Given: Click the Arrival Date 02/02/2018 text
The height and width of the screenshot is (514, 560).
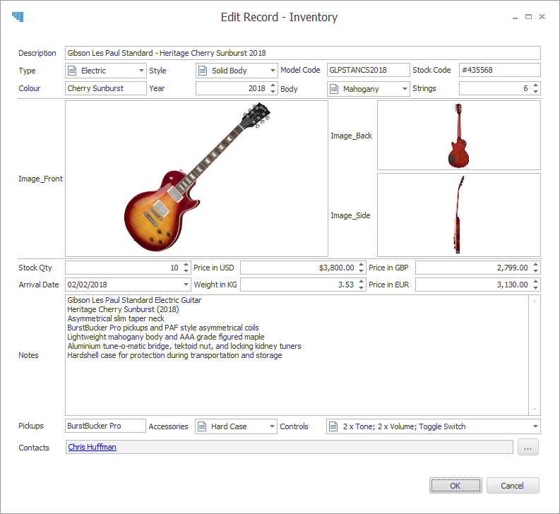Looking at the screenshot, I should click(87, 285).
